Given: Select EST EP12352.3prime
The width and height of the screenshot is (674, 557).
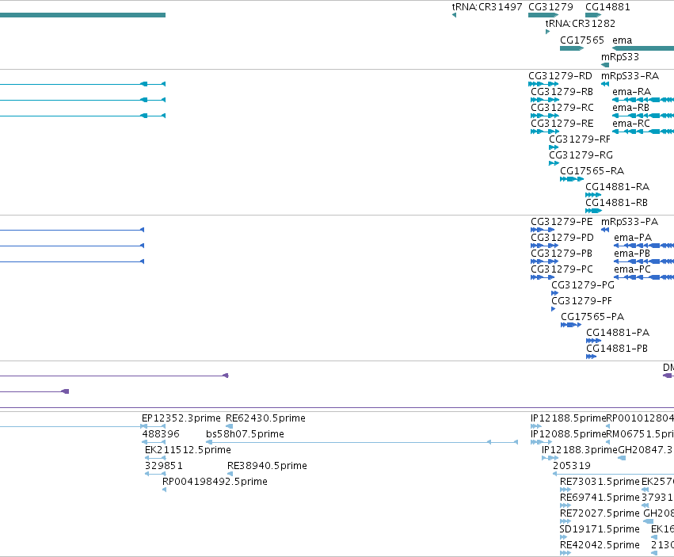Looking at the screenshot, I should click(x=181, y=418).
